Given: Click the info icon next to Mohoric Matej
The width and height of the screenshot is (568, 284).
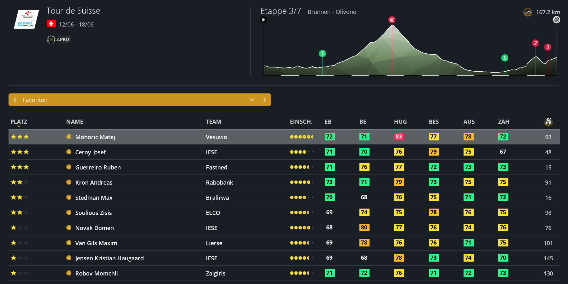Looking at the screenshot, I should pyautogui.click(x=69, y=137).
